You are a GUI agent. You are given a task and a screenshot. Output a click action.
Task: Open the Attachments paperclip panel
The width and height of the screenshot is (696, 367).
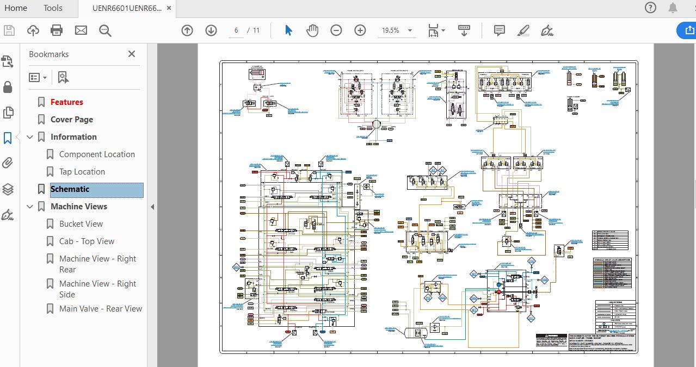point(8,163)
